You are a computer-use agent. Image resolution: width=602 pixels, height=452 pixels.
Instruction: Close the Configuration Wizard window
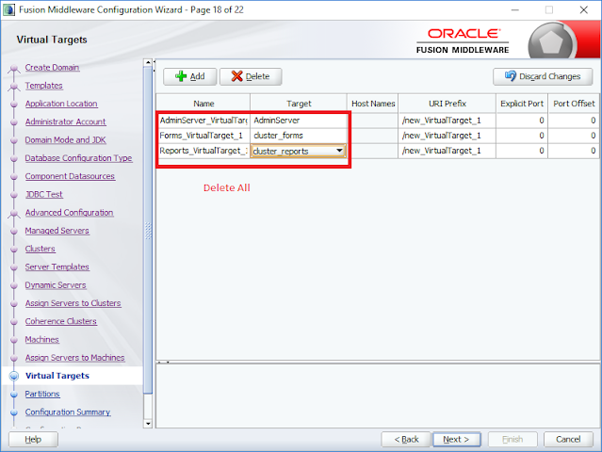click(x=583, y=9)
